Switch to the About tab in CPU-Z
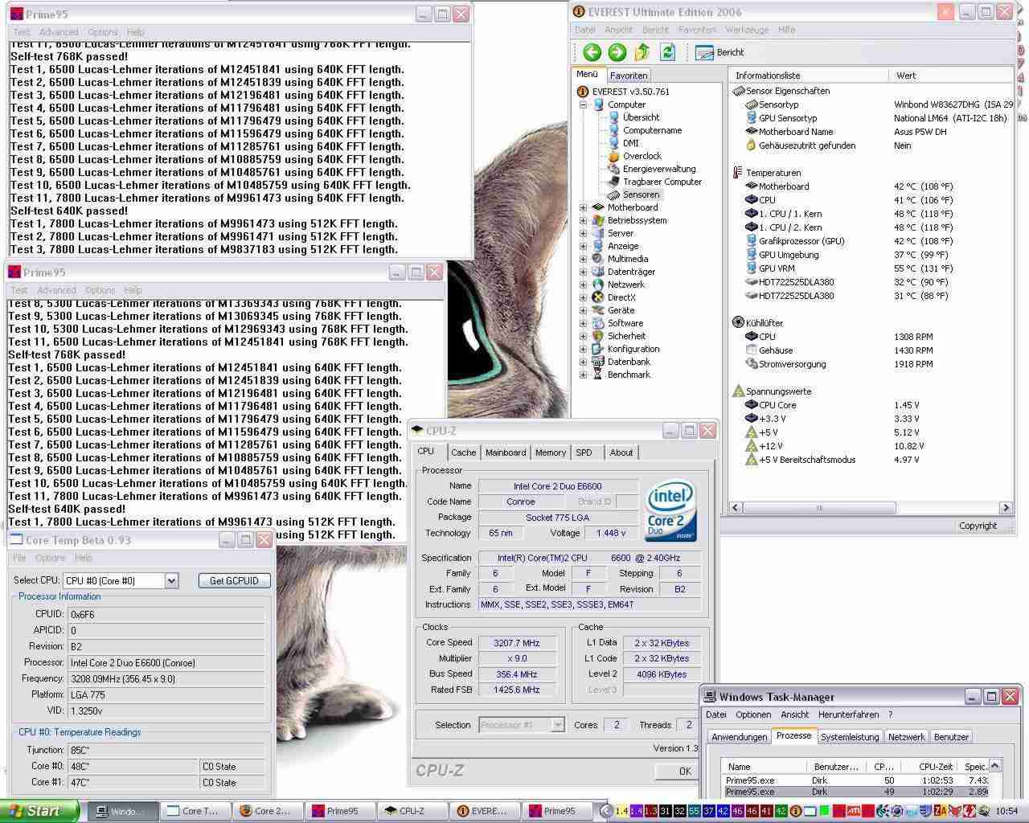 pyautogui.click(x=621, y=452)
